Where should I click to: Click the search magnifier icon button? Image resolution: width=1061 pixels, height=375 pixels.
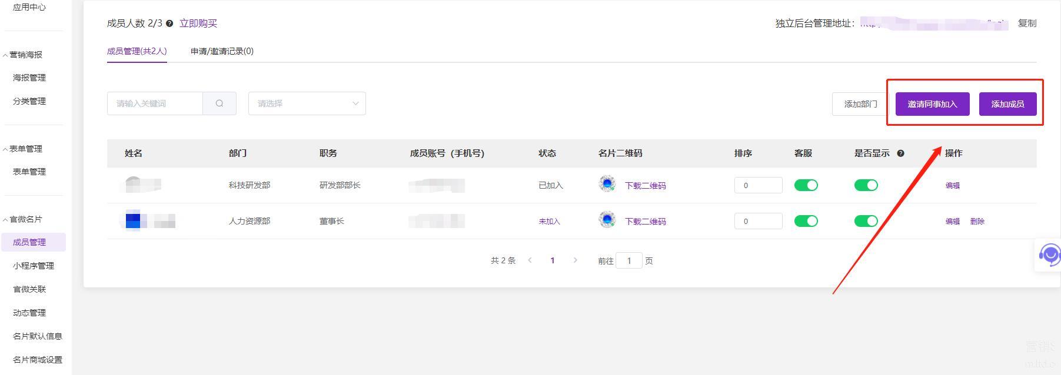[219, 103]
